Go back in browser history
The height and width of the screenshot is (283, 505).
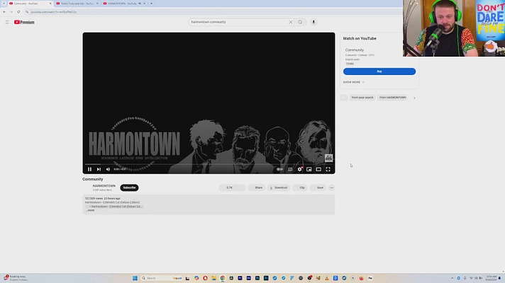[x=4, y=12]
